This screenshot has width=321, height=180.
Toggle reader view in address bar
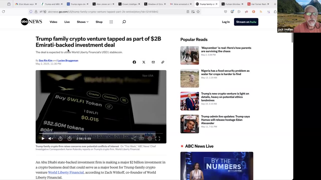point(188,11)
